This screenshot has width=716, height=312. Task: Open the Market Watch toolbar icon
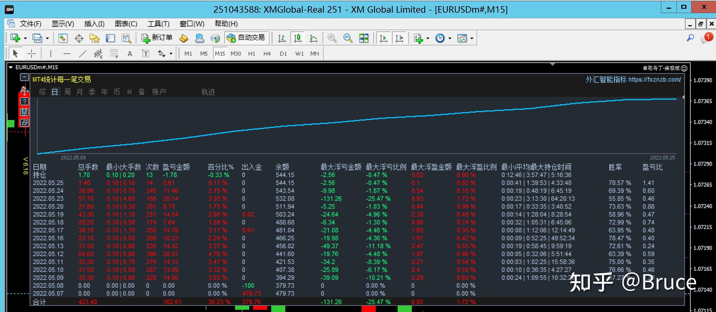pyautogui.click(x=63, y=38)
